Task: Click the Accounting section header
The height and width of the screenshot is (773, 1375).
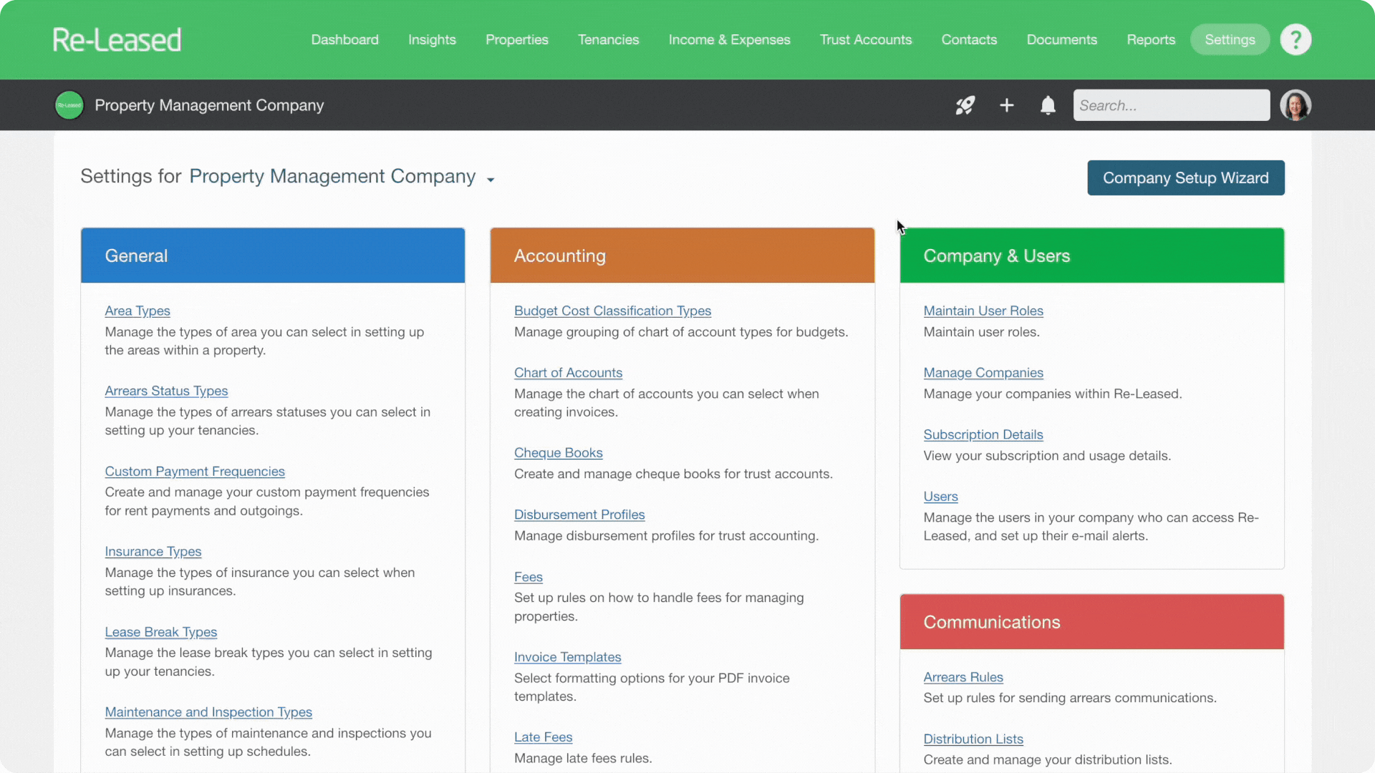Action: pyautogui.click(x=682, y=256)
